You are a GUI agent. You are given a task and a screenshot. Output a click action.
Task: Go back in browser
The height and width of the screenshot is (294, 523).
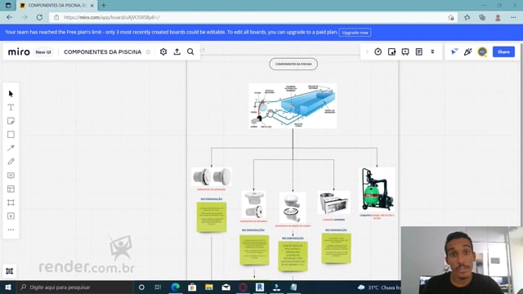click(x=9, y=17)
